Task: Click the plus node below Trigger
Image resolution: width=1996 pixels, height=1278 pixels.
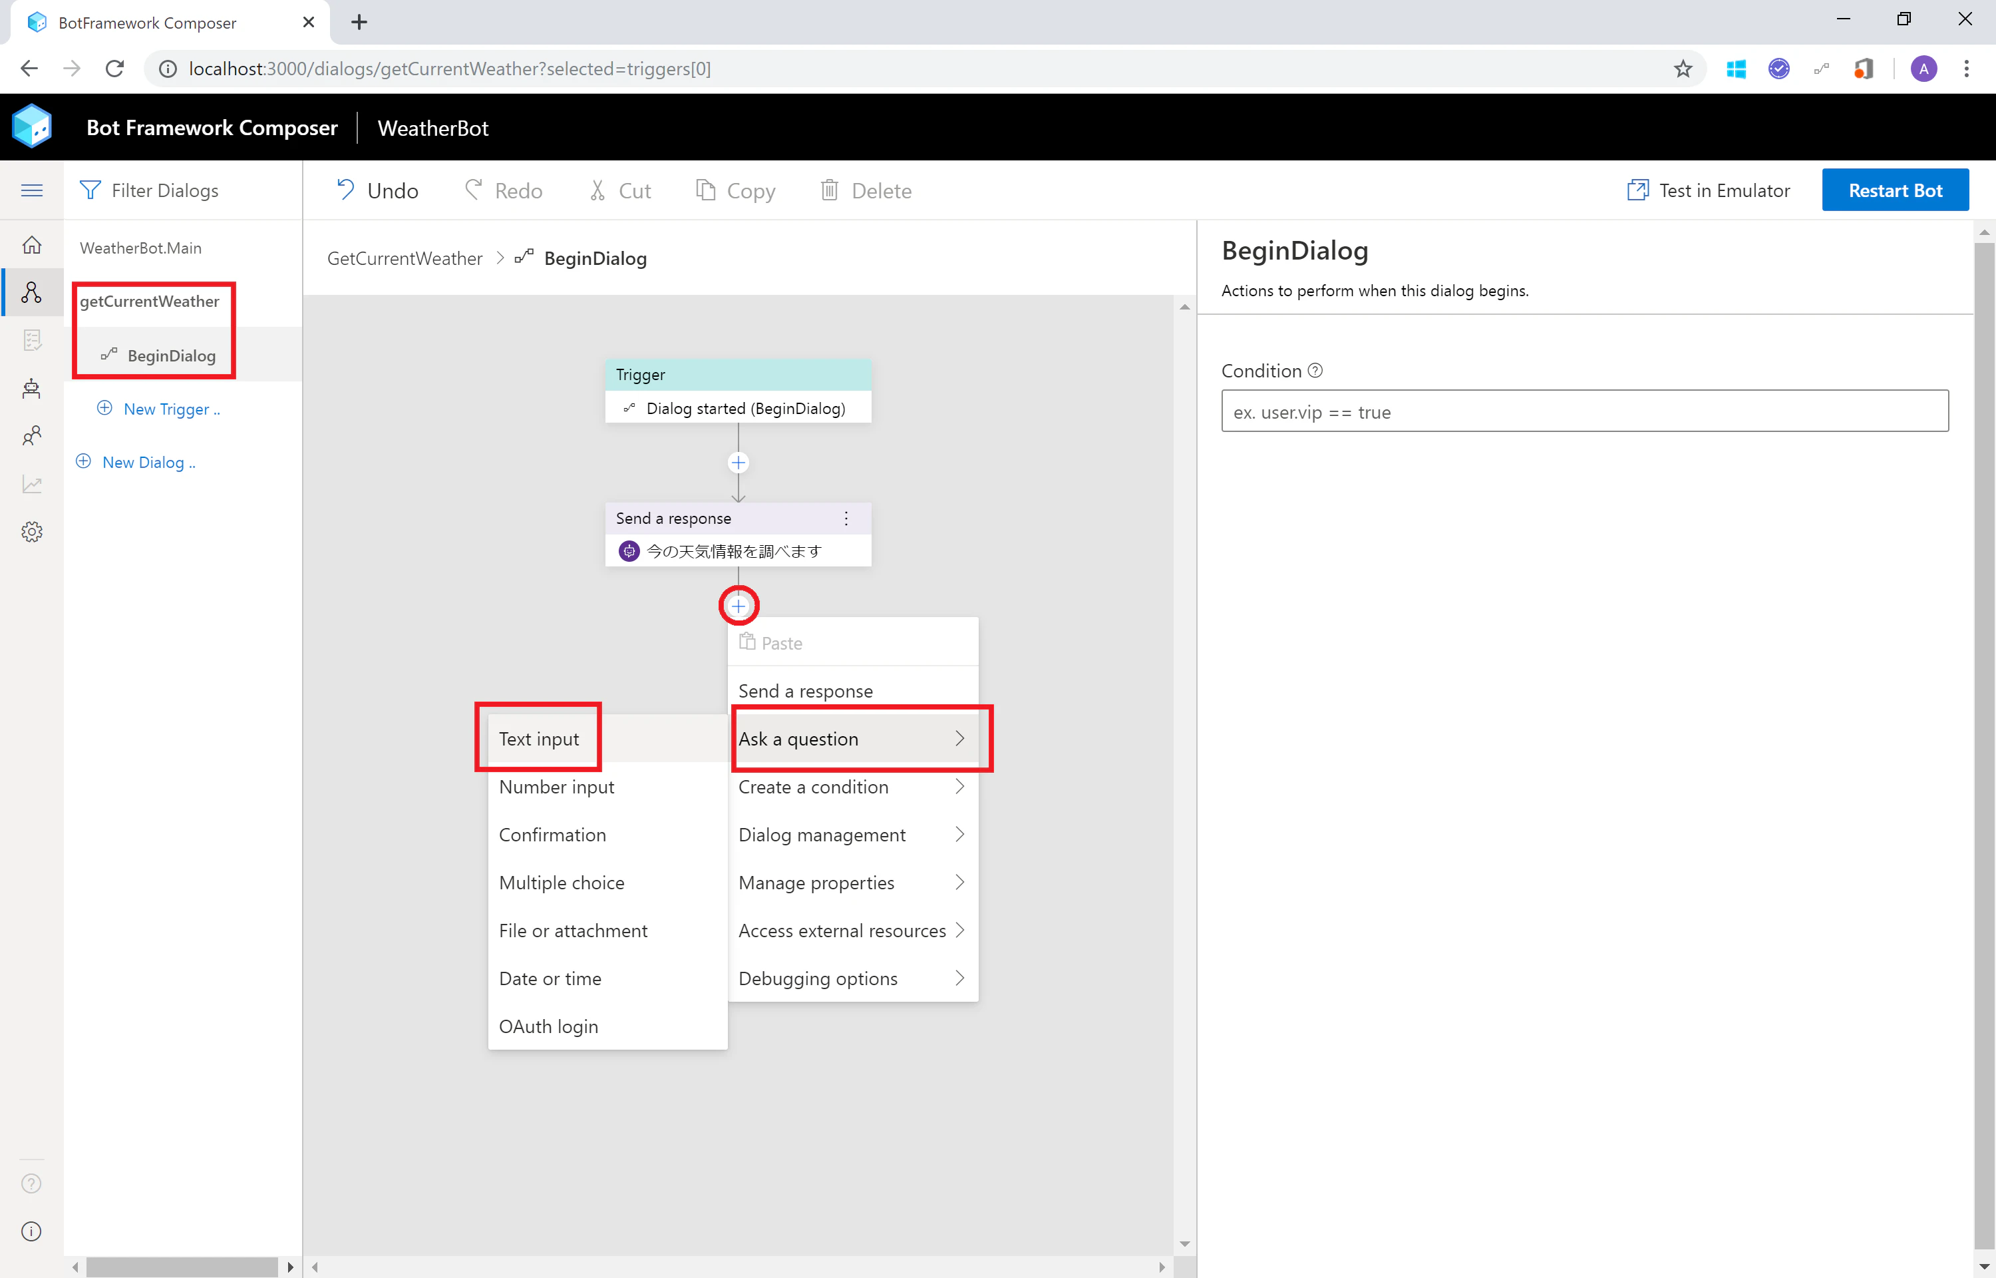Action: 738,462
